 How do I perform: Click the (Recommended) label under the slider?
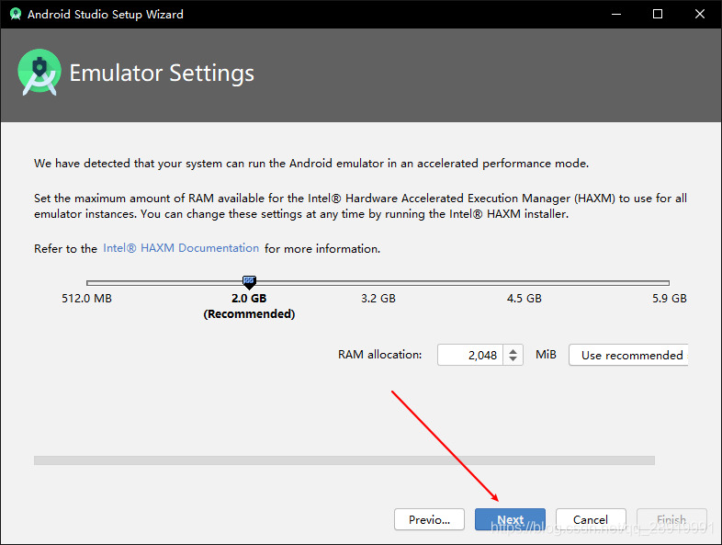[x=249, y=314]
